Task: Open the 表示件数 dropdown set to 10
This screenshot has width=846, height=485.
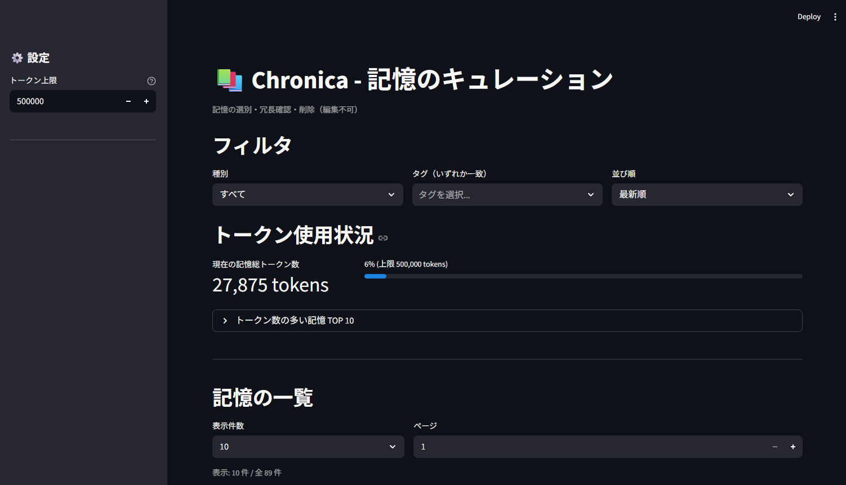Action: (308, 446)
